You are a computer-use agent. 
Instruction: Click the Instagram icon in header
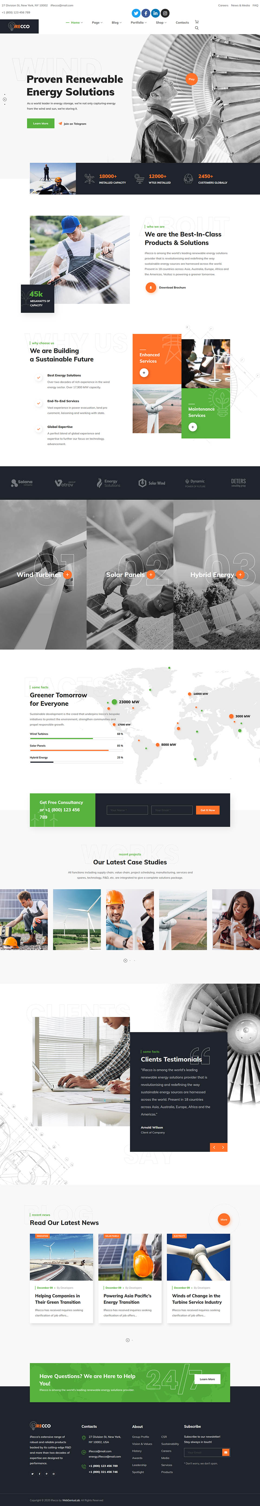[x=165, y=13]
